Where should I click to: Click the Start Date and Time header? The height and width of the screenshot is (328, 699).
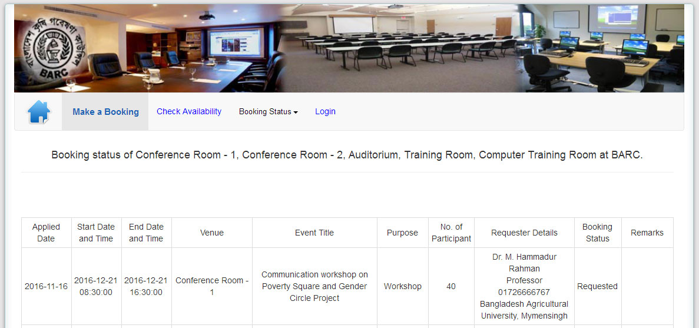[x=96, y=233]
